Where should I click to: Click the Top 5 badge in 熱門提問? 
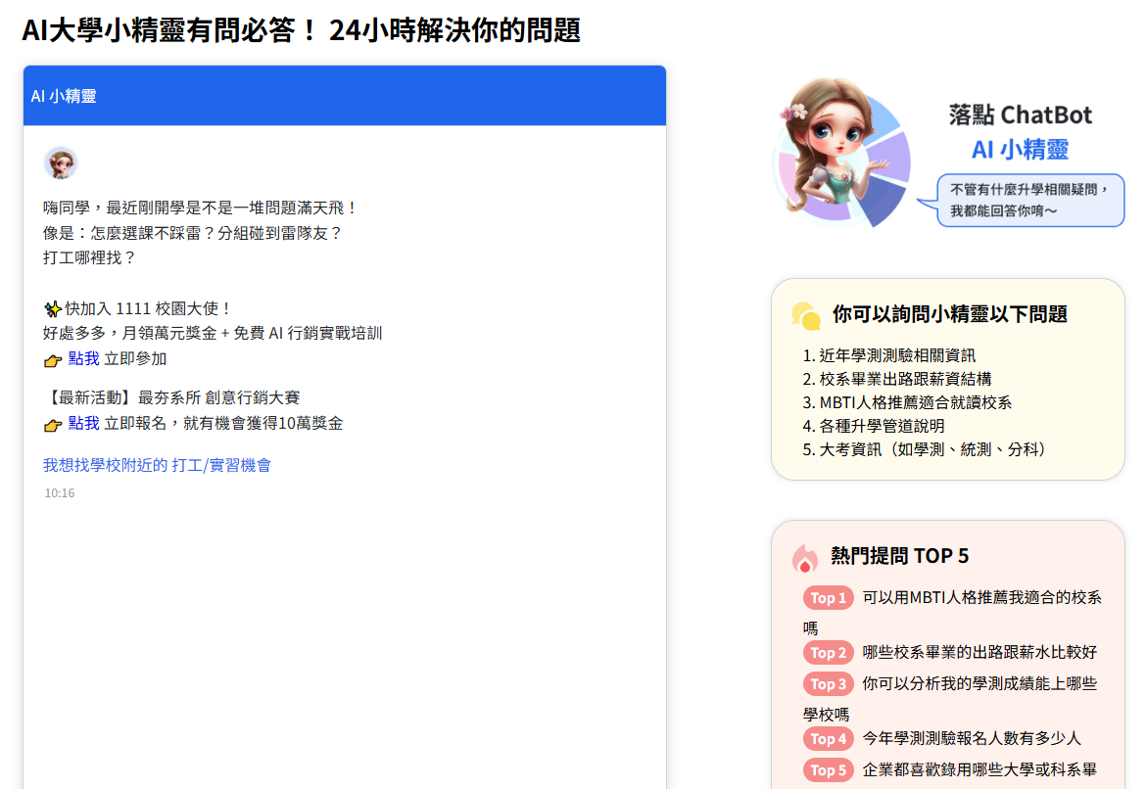click(828, 769)
